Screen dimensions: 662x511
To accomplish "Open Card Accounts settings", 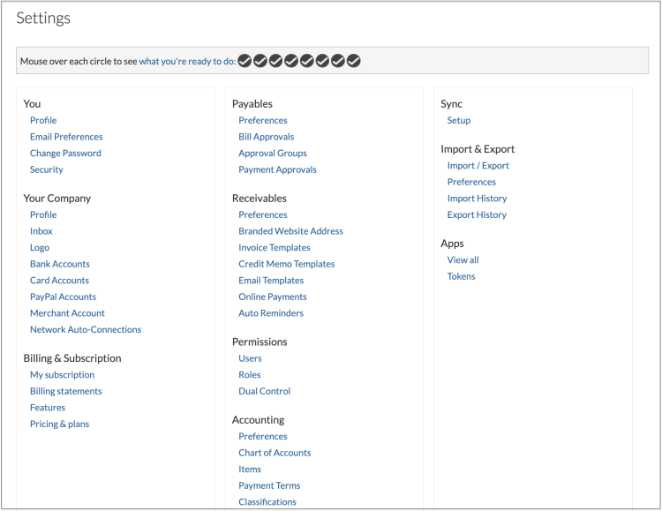I will click(59, 281).
